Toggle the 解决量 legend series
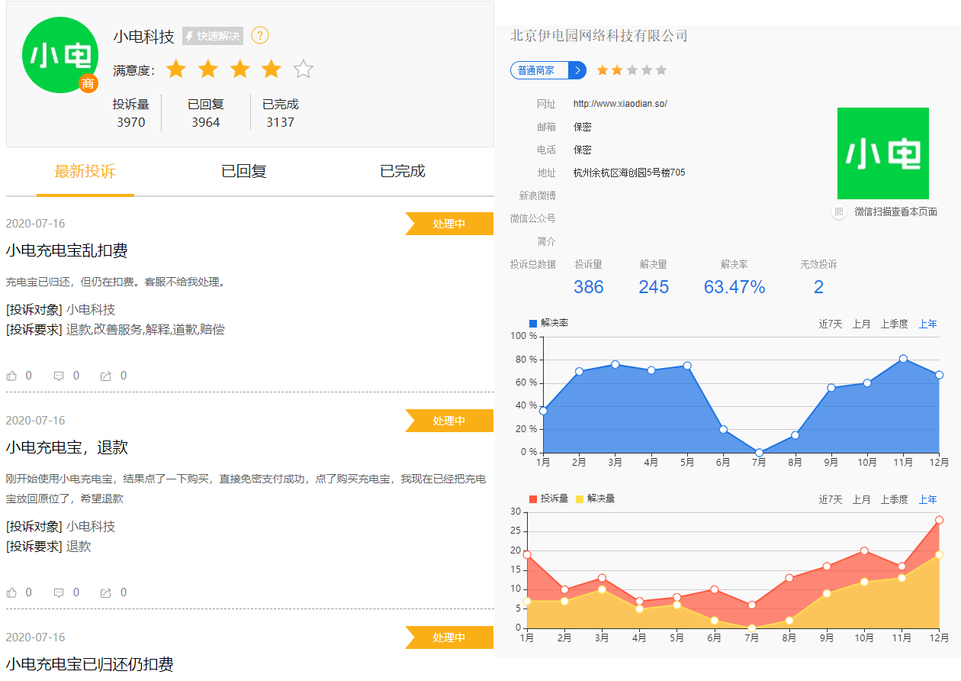 pyautogui.click(x=595, y=499)
